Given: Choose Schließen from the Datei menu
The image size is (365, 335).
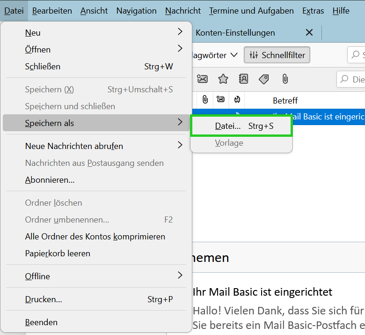Looking at the screenshot, I should pos(96,67).
